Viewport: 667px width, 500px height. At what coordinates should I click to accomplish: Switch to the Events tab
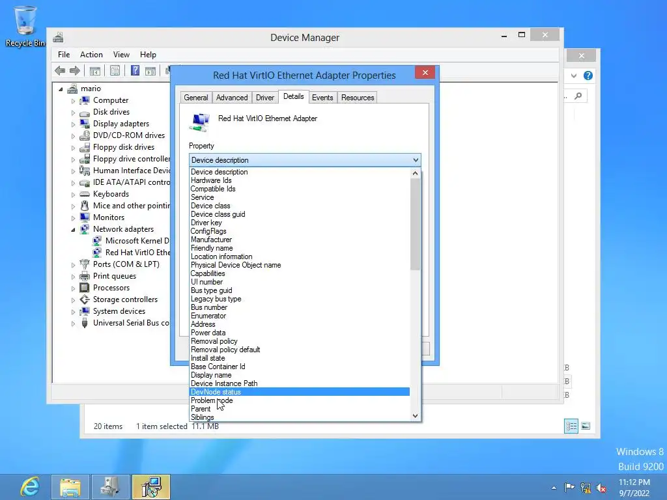(322, 98)
